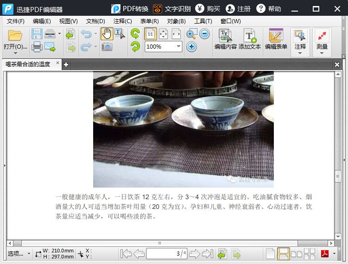Expand the scanner dropdown arrow
348x264 pixels.
(59, 34)
